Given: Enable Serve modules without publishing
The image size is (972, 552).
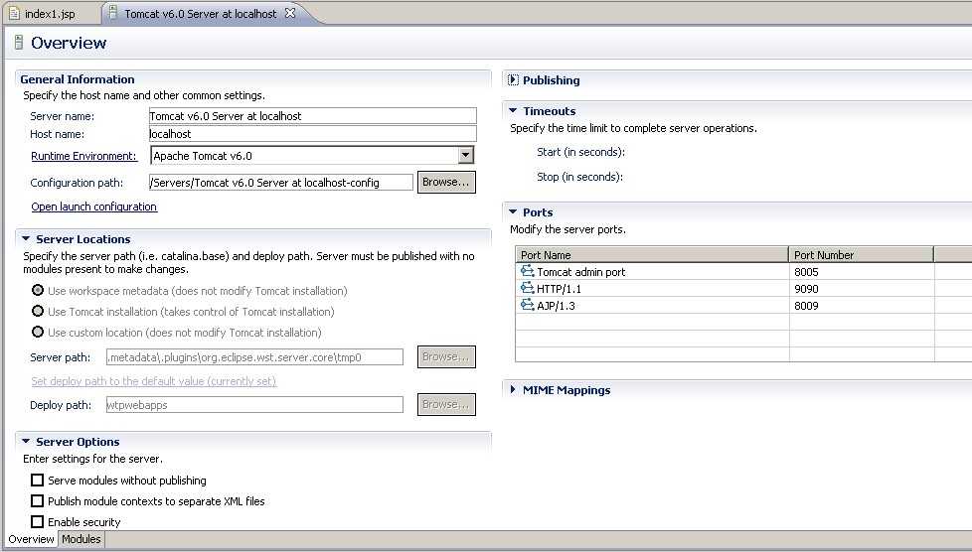Looking at the screenshot, I should click(37, 481).
